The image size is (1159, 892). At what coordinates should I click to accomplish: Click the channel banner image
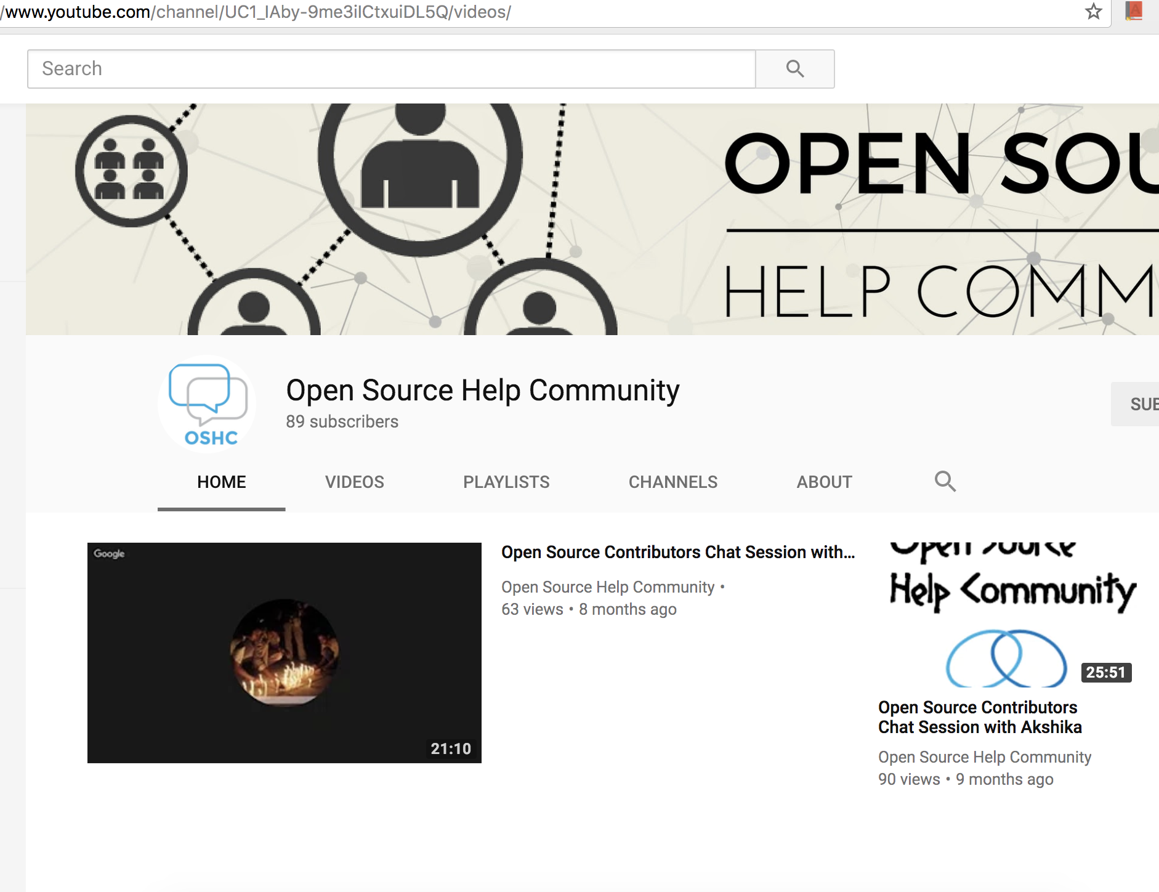click(592, 219)
